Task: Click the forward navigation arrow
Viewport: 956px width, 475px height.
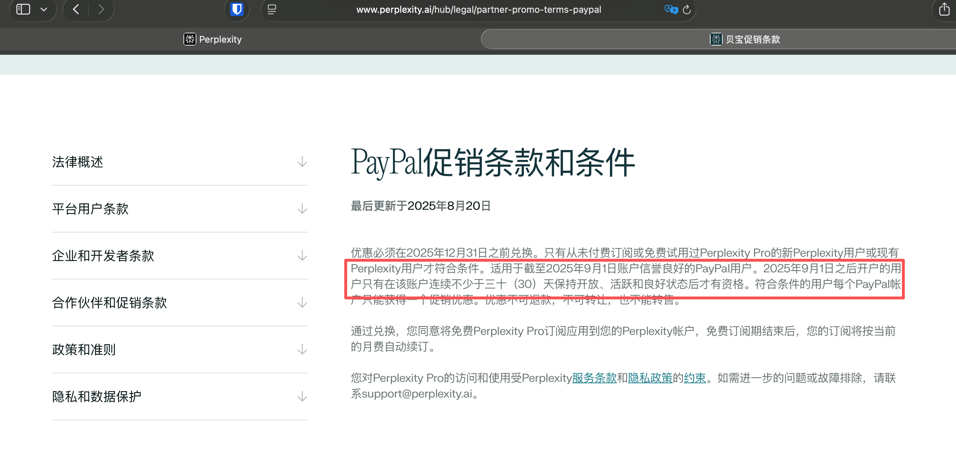Action: [x=101, y=9]
